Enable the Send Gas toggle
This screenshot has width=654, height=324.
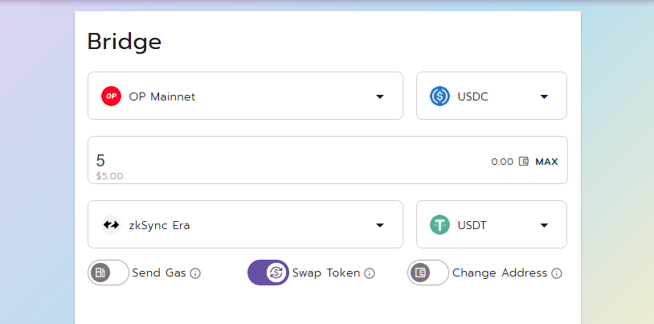tap(108, 273)
